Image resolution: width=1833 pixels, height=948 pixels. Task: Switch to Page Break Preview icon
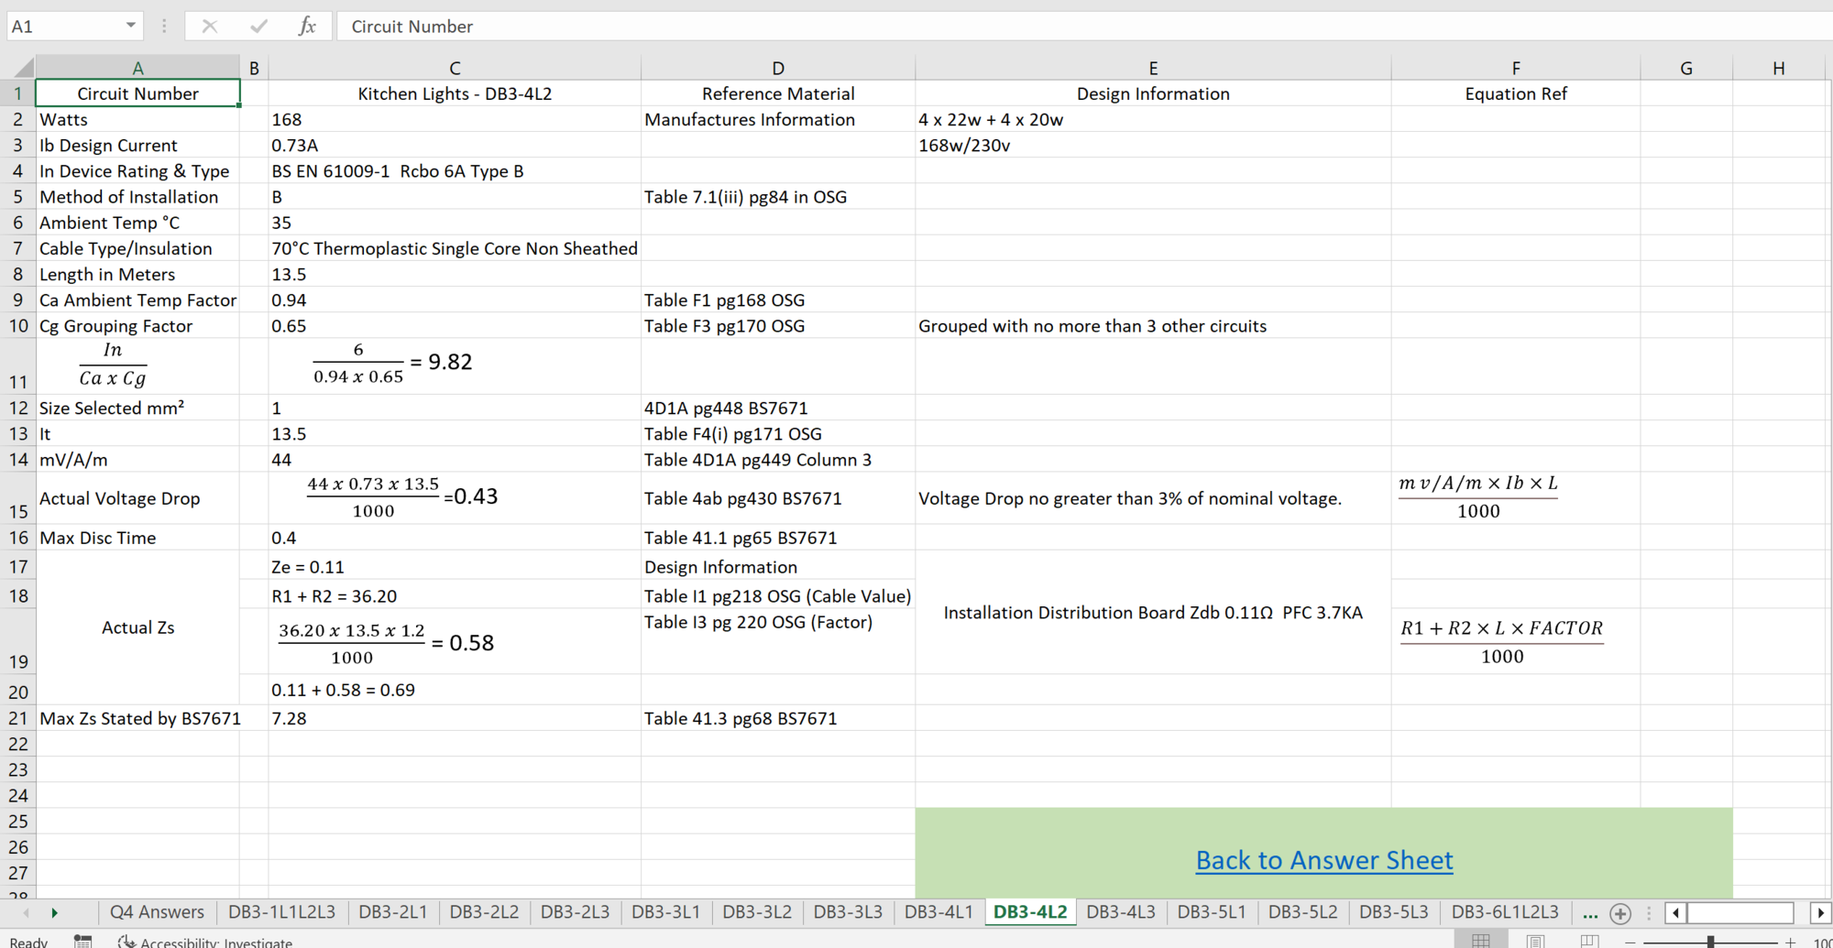click(x=1589, y=941)
